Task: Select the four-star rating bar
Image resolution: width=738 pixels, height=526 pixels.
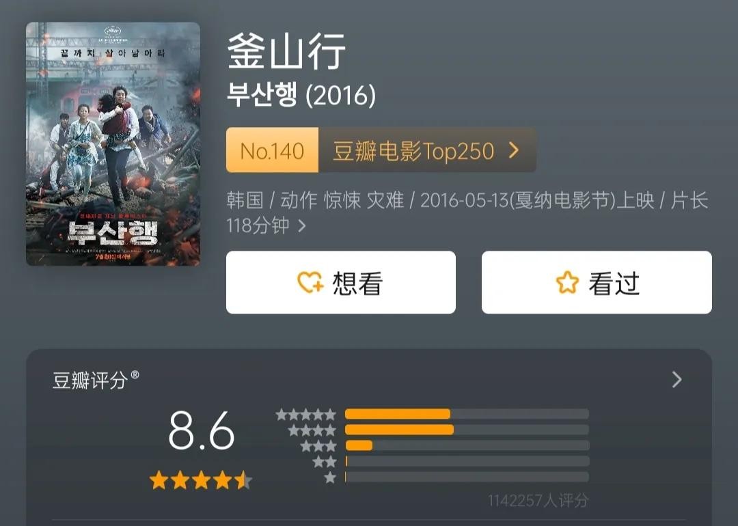Action: pyautogui.click(x=467, y=430)
